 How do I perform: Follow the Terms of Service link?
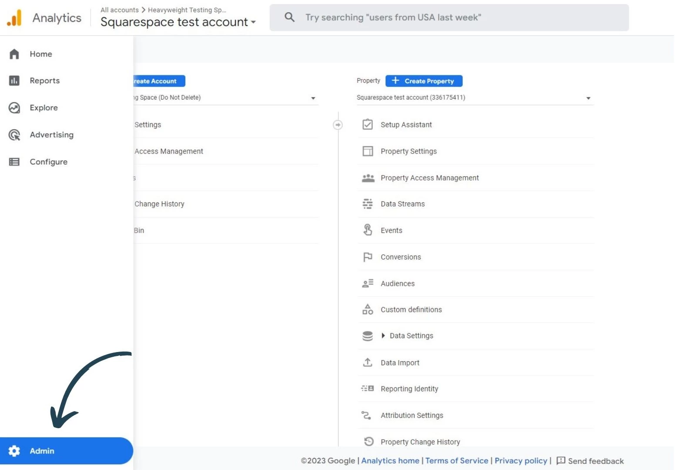click(x=456, y=460)
